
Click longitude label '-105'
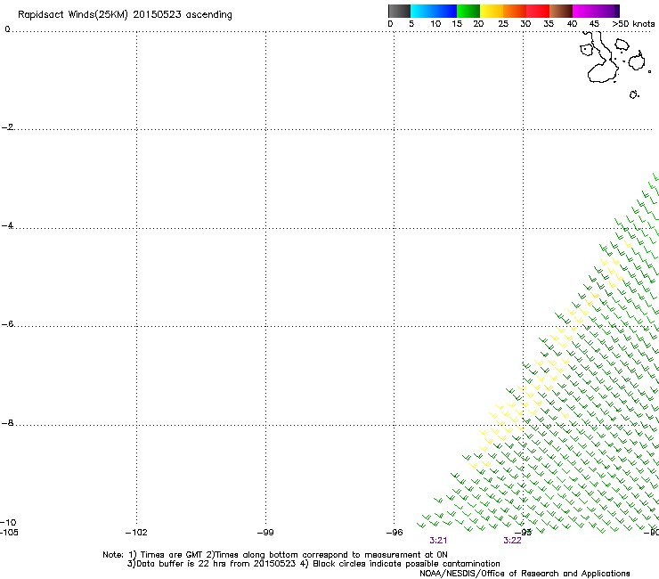[x=9, y=533]
